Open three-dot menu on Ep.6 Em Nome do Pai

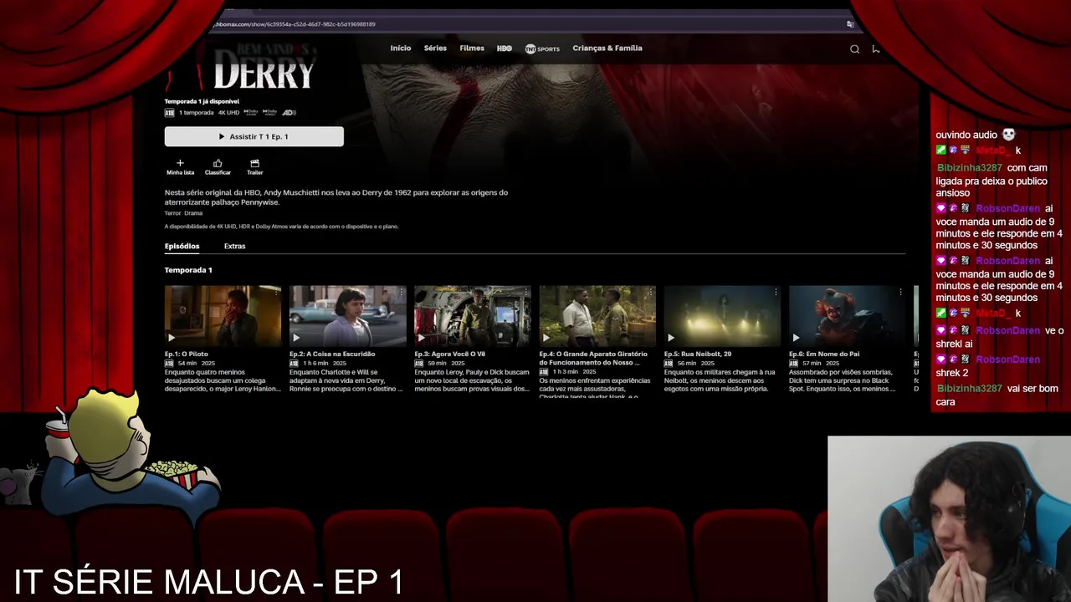point(900,292)
